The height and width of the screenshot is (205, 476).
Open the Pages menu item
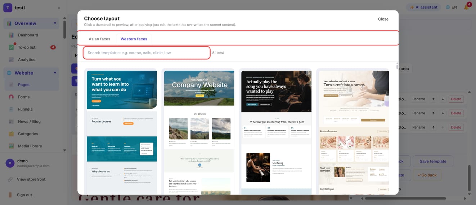(x=32, y=85)
